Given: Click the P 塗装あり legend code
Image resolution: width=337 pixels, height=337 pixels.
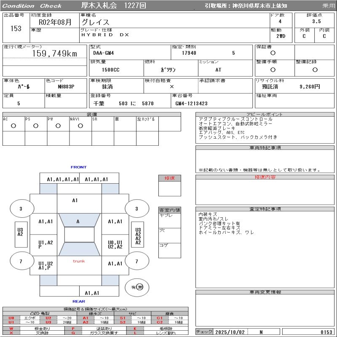Looking at the screenshot, I should pyautogui.click(x=73, y=328).
